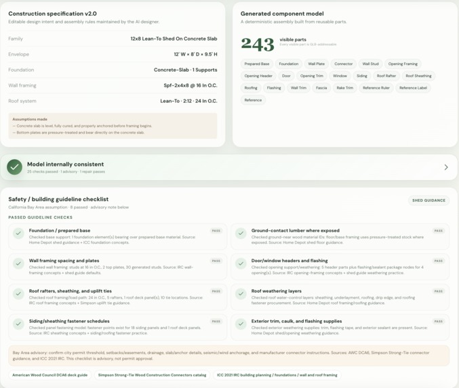The height and width of the screenshot is (388, 459).
Task: Select the Prepared Base part chip
Action: (257, 64)
